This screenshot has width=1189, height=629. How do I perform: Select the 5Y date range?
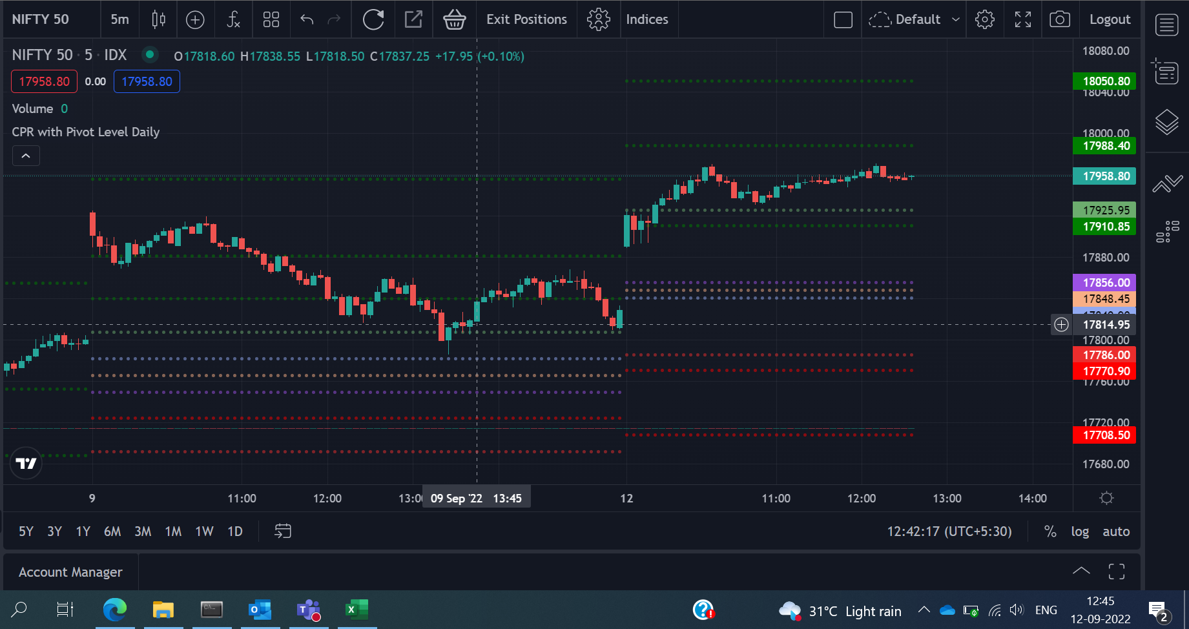(26, 531)
